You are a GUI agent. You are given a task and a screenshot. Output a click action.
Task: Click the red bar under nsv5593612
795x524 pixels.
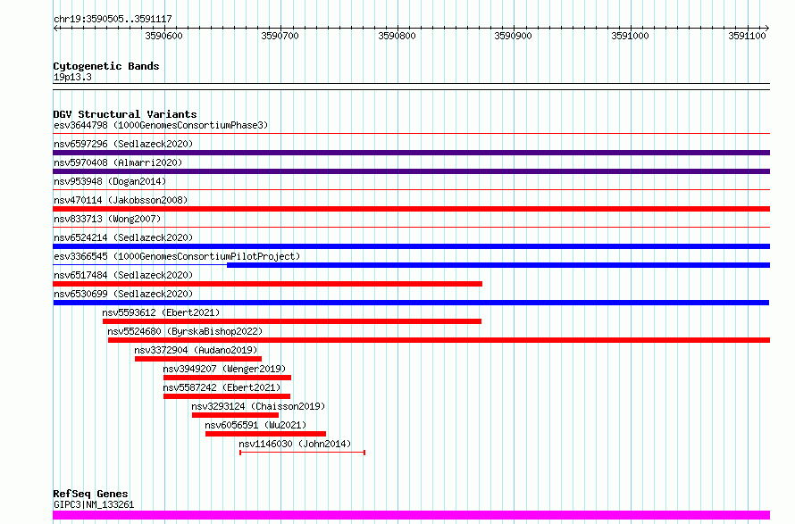(x=292, y=321)
